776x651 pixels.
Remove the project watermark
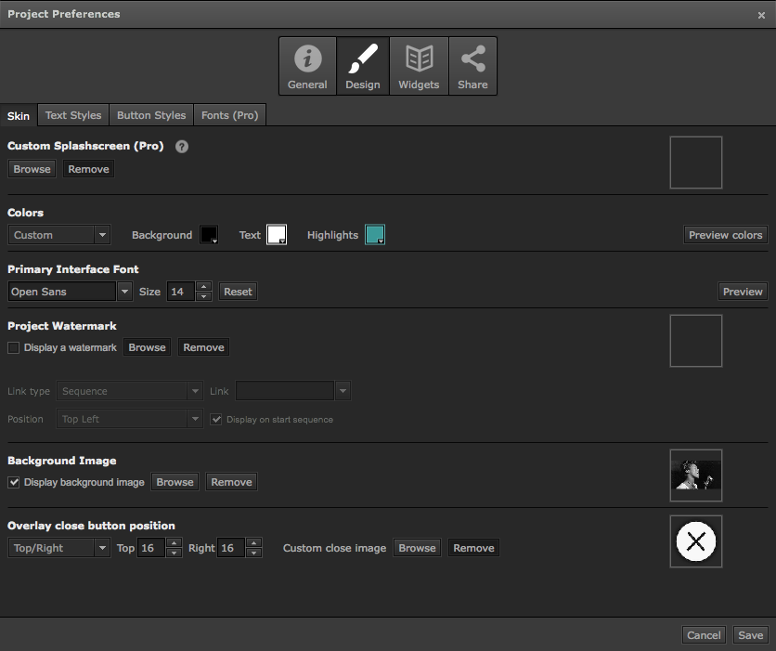tap(203, 347)
